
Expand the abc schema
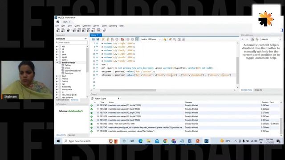pos(57,47)
